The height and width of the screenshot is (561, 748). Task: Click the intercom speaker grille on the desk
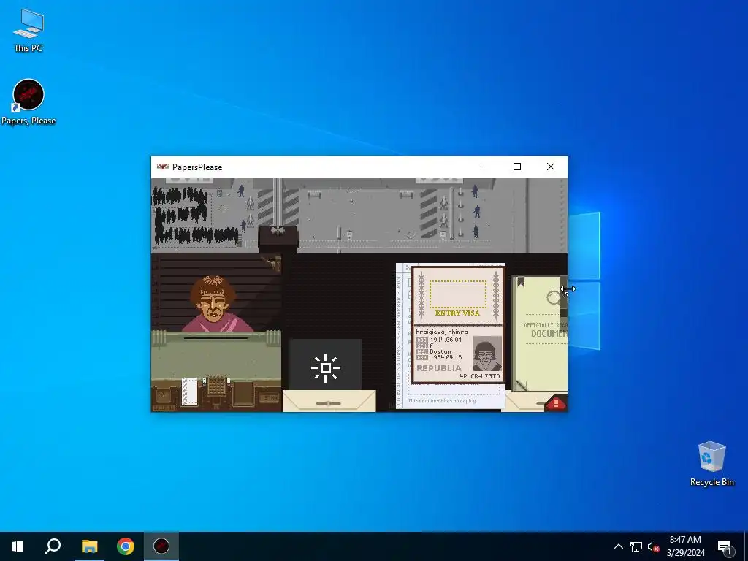coord(216,385)
